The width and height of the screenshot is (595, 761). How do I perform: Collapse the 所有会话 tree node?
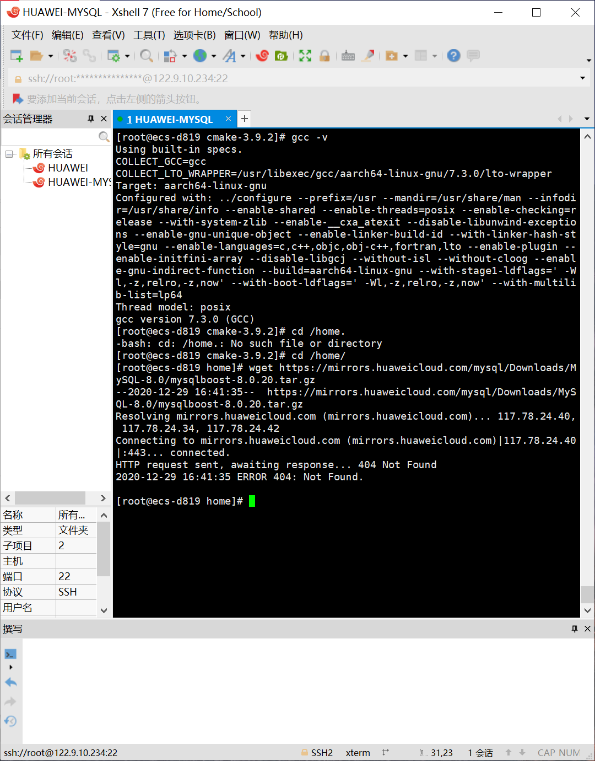click(9, 154)
